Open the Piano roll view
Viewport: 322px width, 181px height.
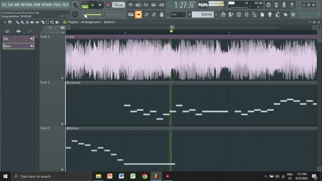coord(231,15)
